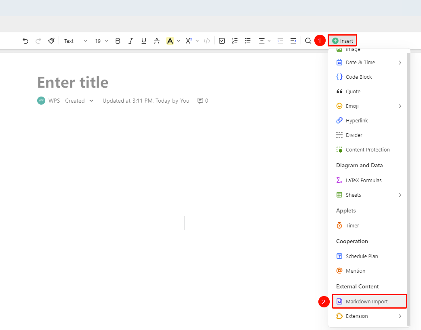Apply bold formatting
This screenshot has height=330, width=421.
pyautogui.click(x=118, y=41)
